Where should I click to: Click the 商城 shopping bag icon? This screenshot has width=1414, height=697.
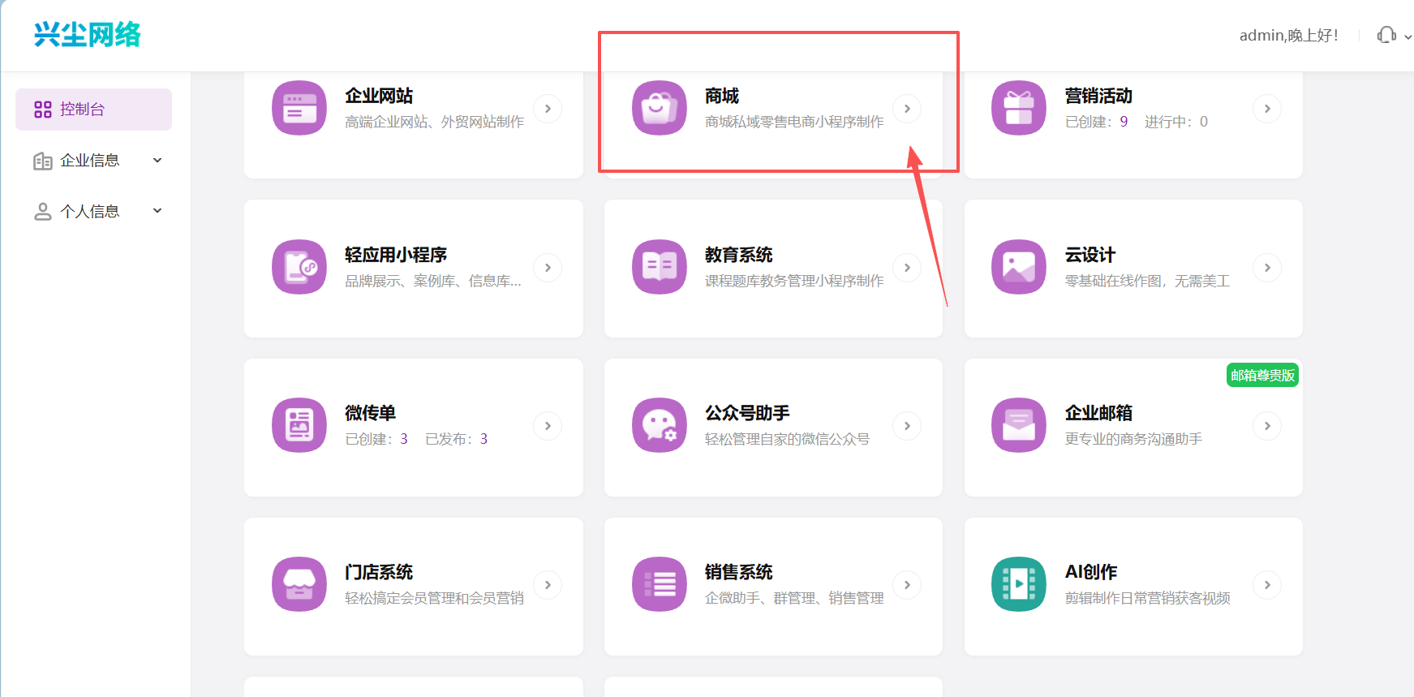point(660,108)
